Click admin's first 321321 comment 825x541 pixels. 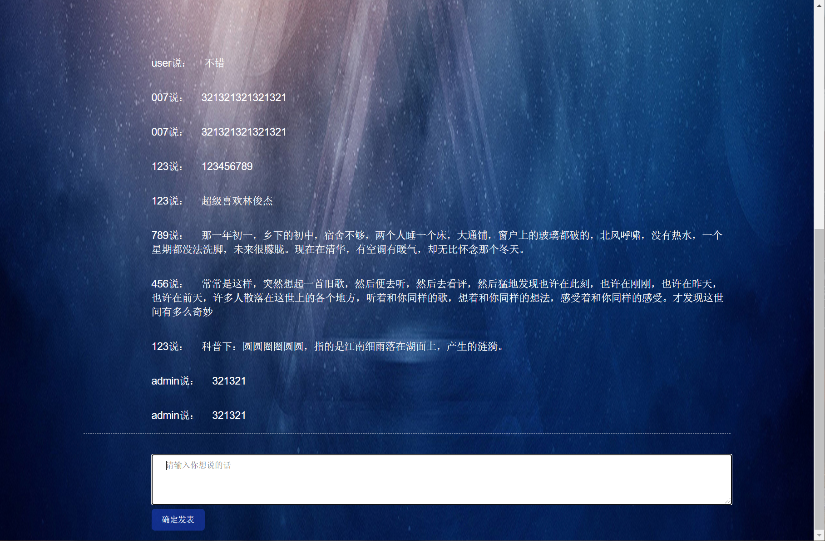point(229,381)
